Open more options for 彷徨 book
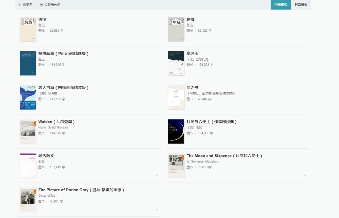The width and height of the screenshot is (339, 218). coord(157,39)
